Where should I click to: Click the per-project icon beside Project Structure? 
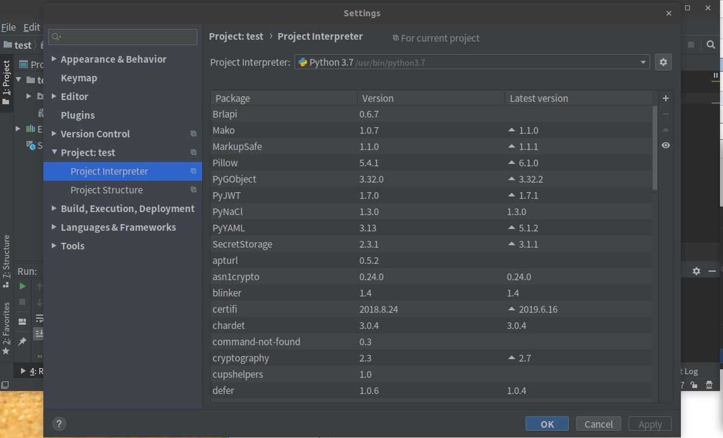click(193, 190)
